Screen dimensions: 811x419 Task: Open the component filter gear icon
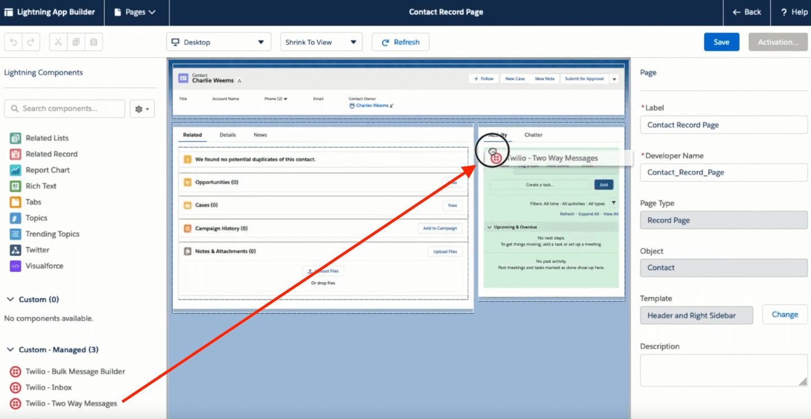pyautogui.click(x=139, y=108)
